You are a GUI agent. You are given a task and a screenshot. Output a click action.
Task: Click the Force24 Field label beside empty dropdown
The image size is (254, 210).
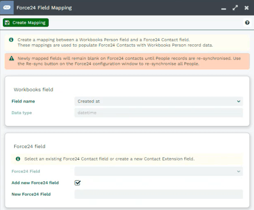[26, 171]
